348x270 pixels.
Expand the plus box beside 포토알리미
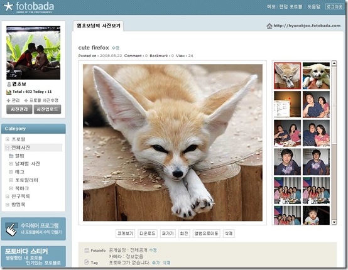pos(11,180)
